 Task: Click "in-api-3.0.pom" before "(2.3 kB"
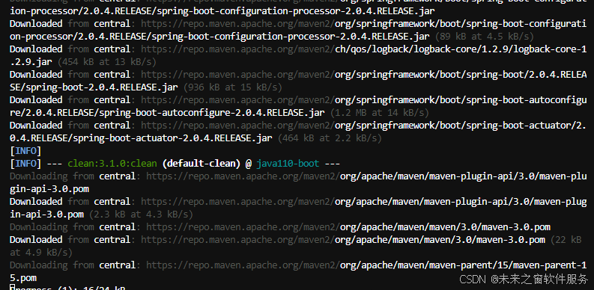click(x=46, y=215)
